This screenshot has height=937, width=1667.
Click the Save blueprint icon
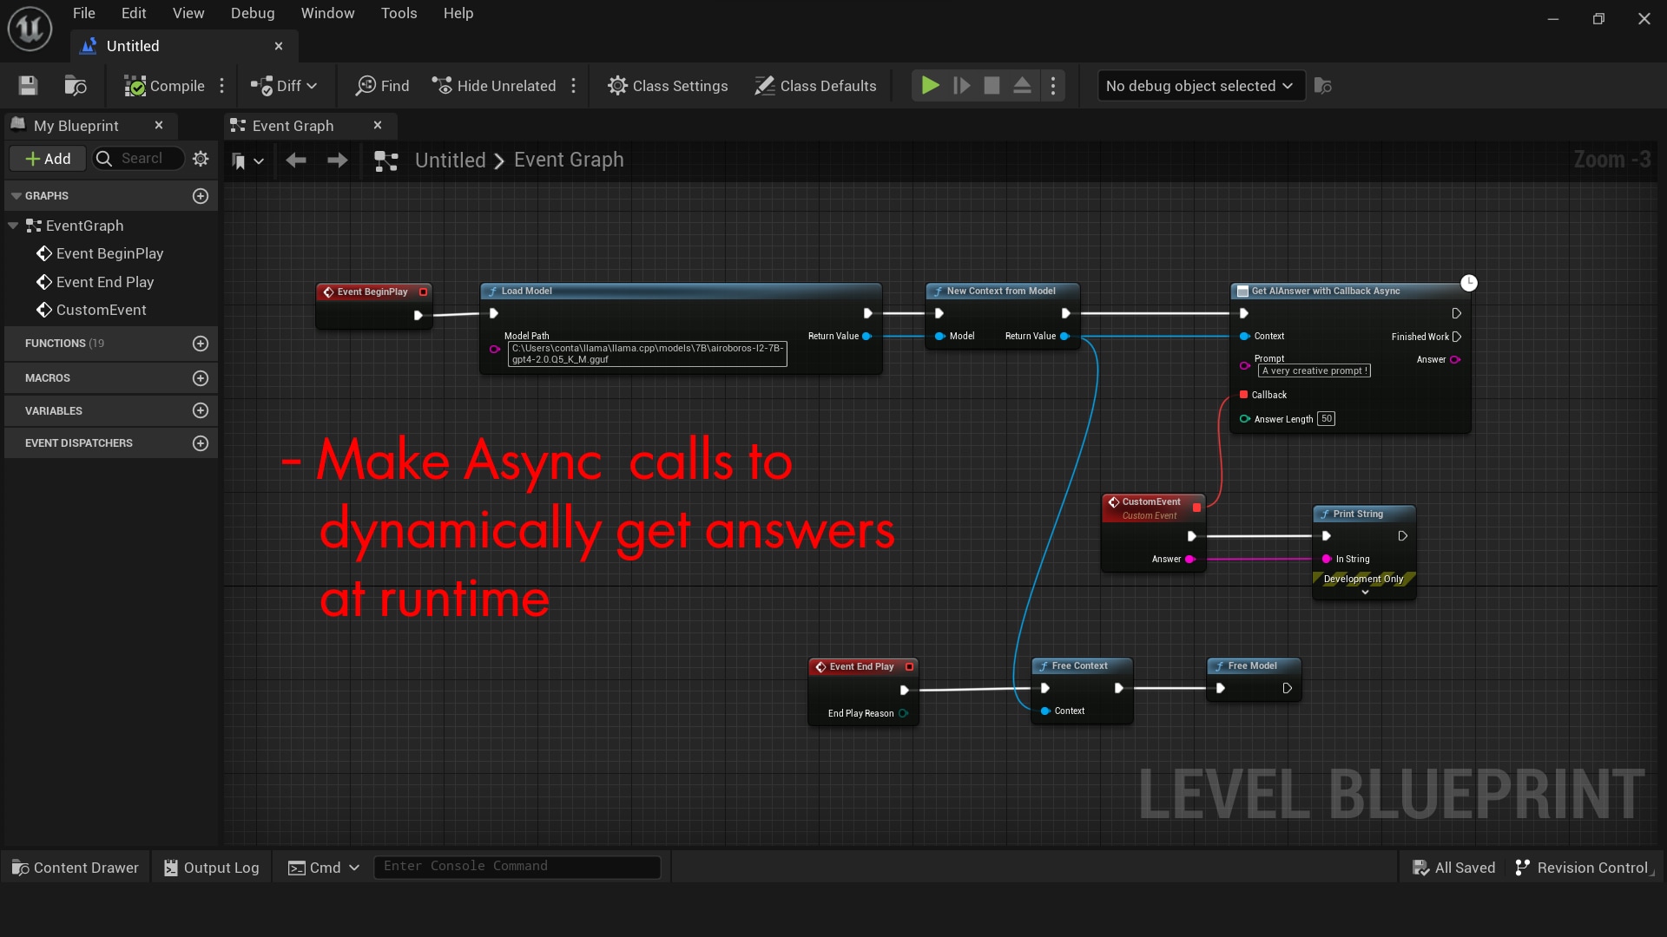point(28,86)
